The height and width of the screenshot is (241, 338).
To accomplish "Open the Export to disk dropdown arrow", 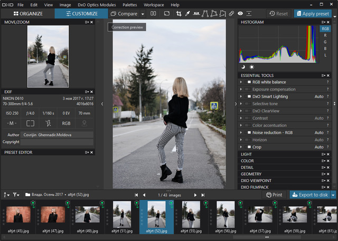I will 333,195.
